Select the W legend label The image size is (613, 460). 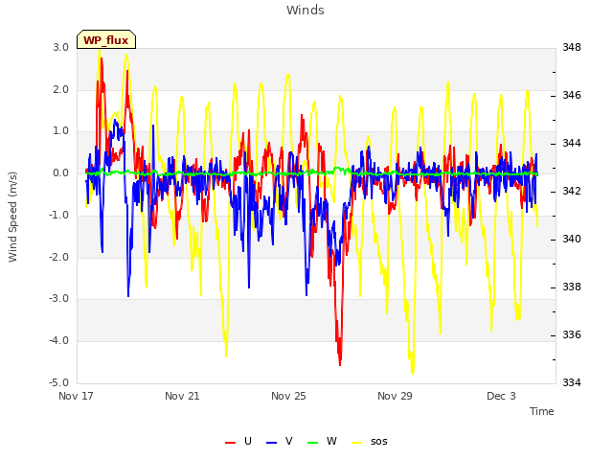331,441
